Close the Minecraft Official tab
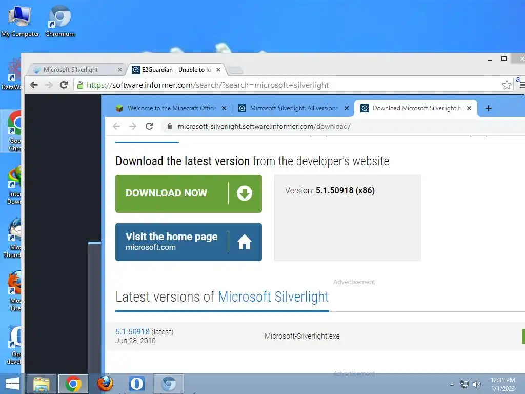525x394 pixels. [x=224, y=108]
